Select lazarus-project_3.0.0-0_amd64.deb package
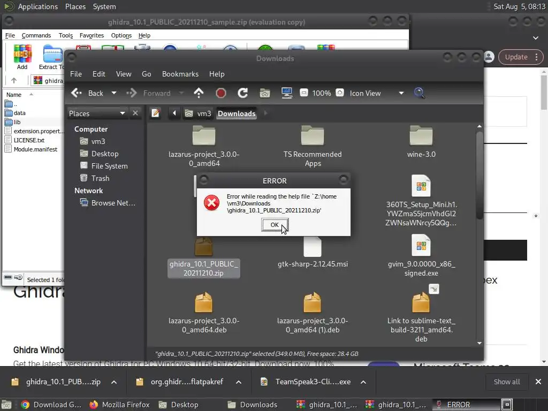 [204, 313]
